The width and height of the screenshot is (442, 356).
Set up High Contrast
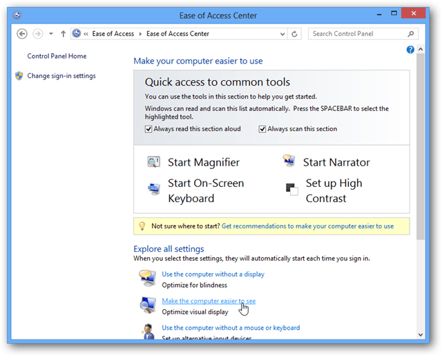[334, 190]
